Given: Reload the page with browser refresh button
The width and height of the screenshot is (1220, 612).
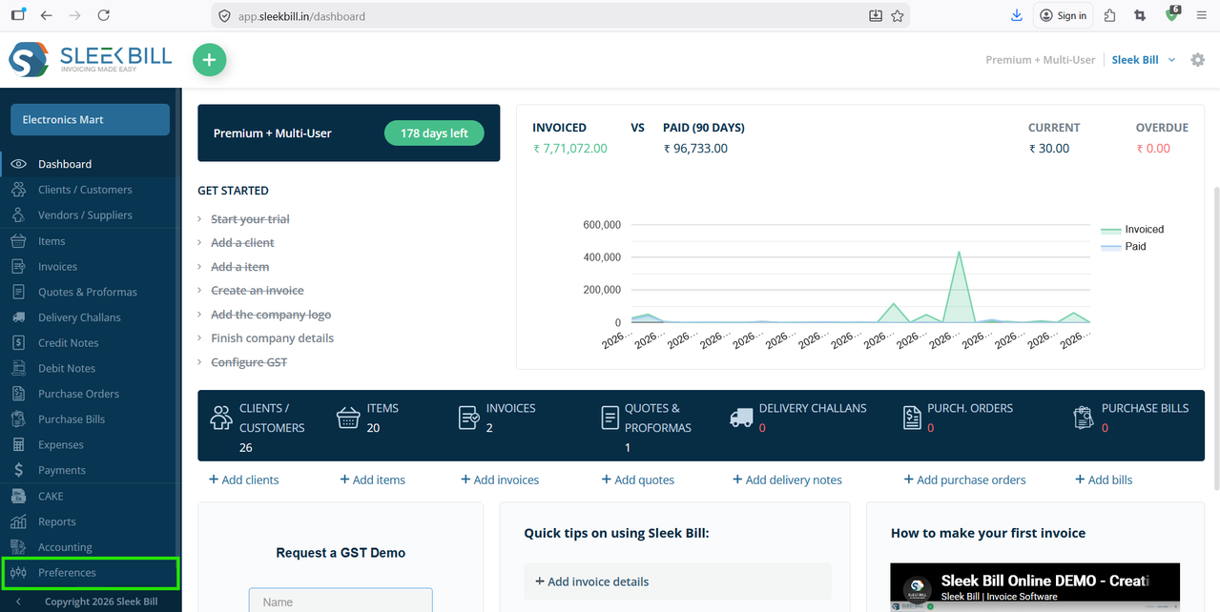Looking at the screenshot, I should (x=103, y=15).
